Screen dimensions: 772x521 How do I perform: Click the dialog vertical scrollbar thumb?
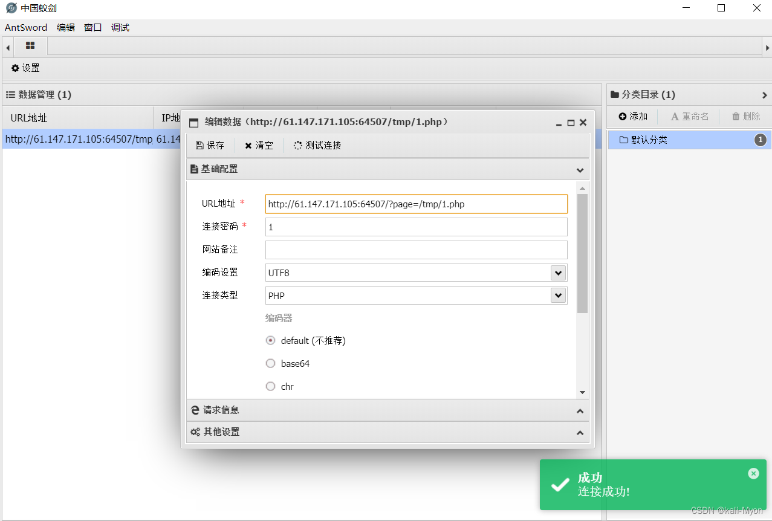(x=582, y=253)
